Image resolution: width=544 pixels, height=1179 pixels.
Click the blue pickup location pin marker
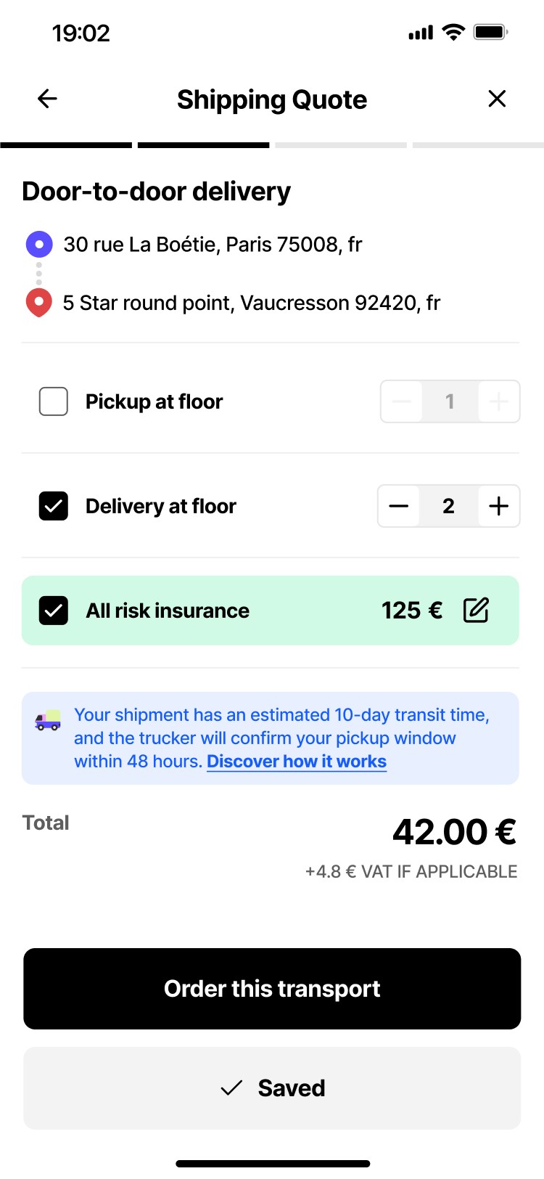[x=39, y=244]
